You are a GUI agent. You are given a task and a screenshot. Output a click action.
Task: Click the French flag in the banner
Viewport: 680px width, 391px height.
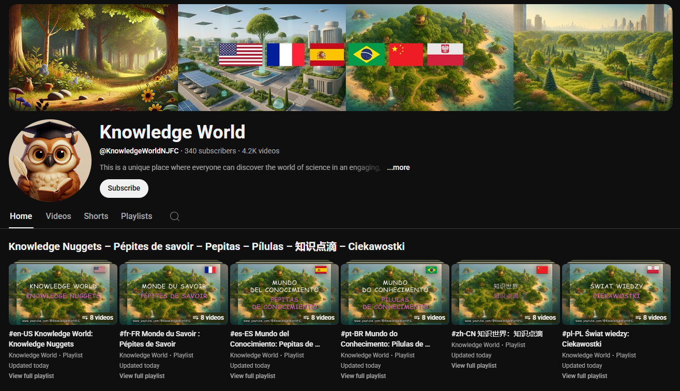[285, 55]
